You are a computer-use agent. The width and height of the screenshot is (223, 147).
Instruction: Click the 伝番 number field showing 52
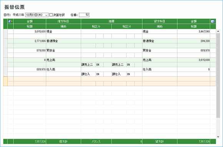(x=84, y=15)
